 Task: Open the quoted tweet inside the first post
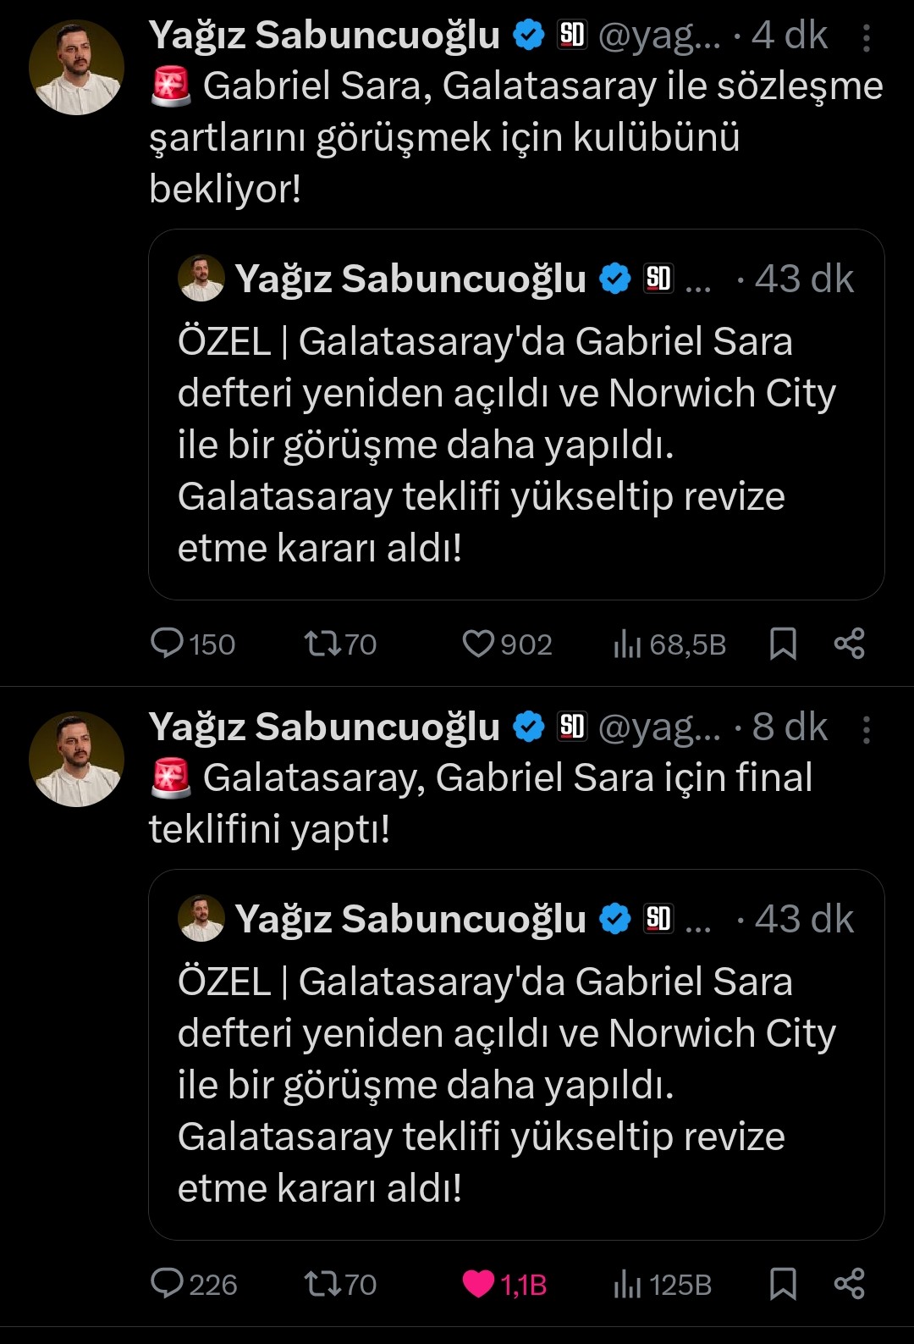pyautogui.click(x=516, y=445)
